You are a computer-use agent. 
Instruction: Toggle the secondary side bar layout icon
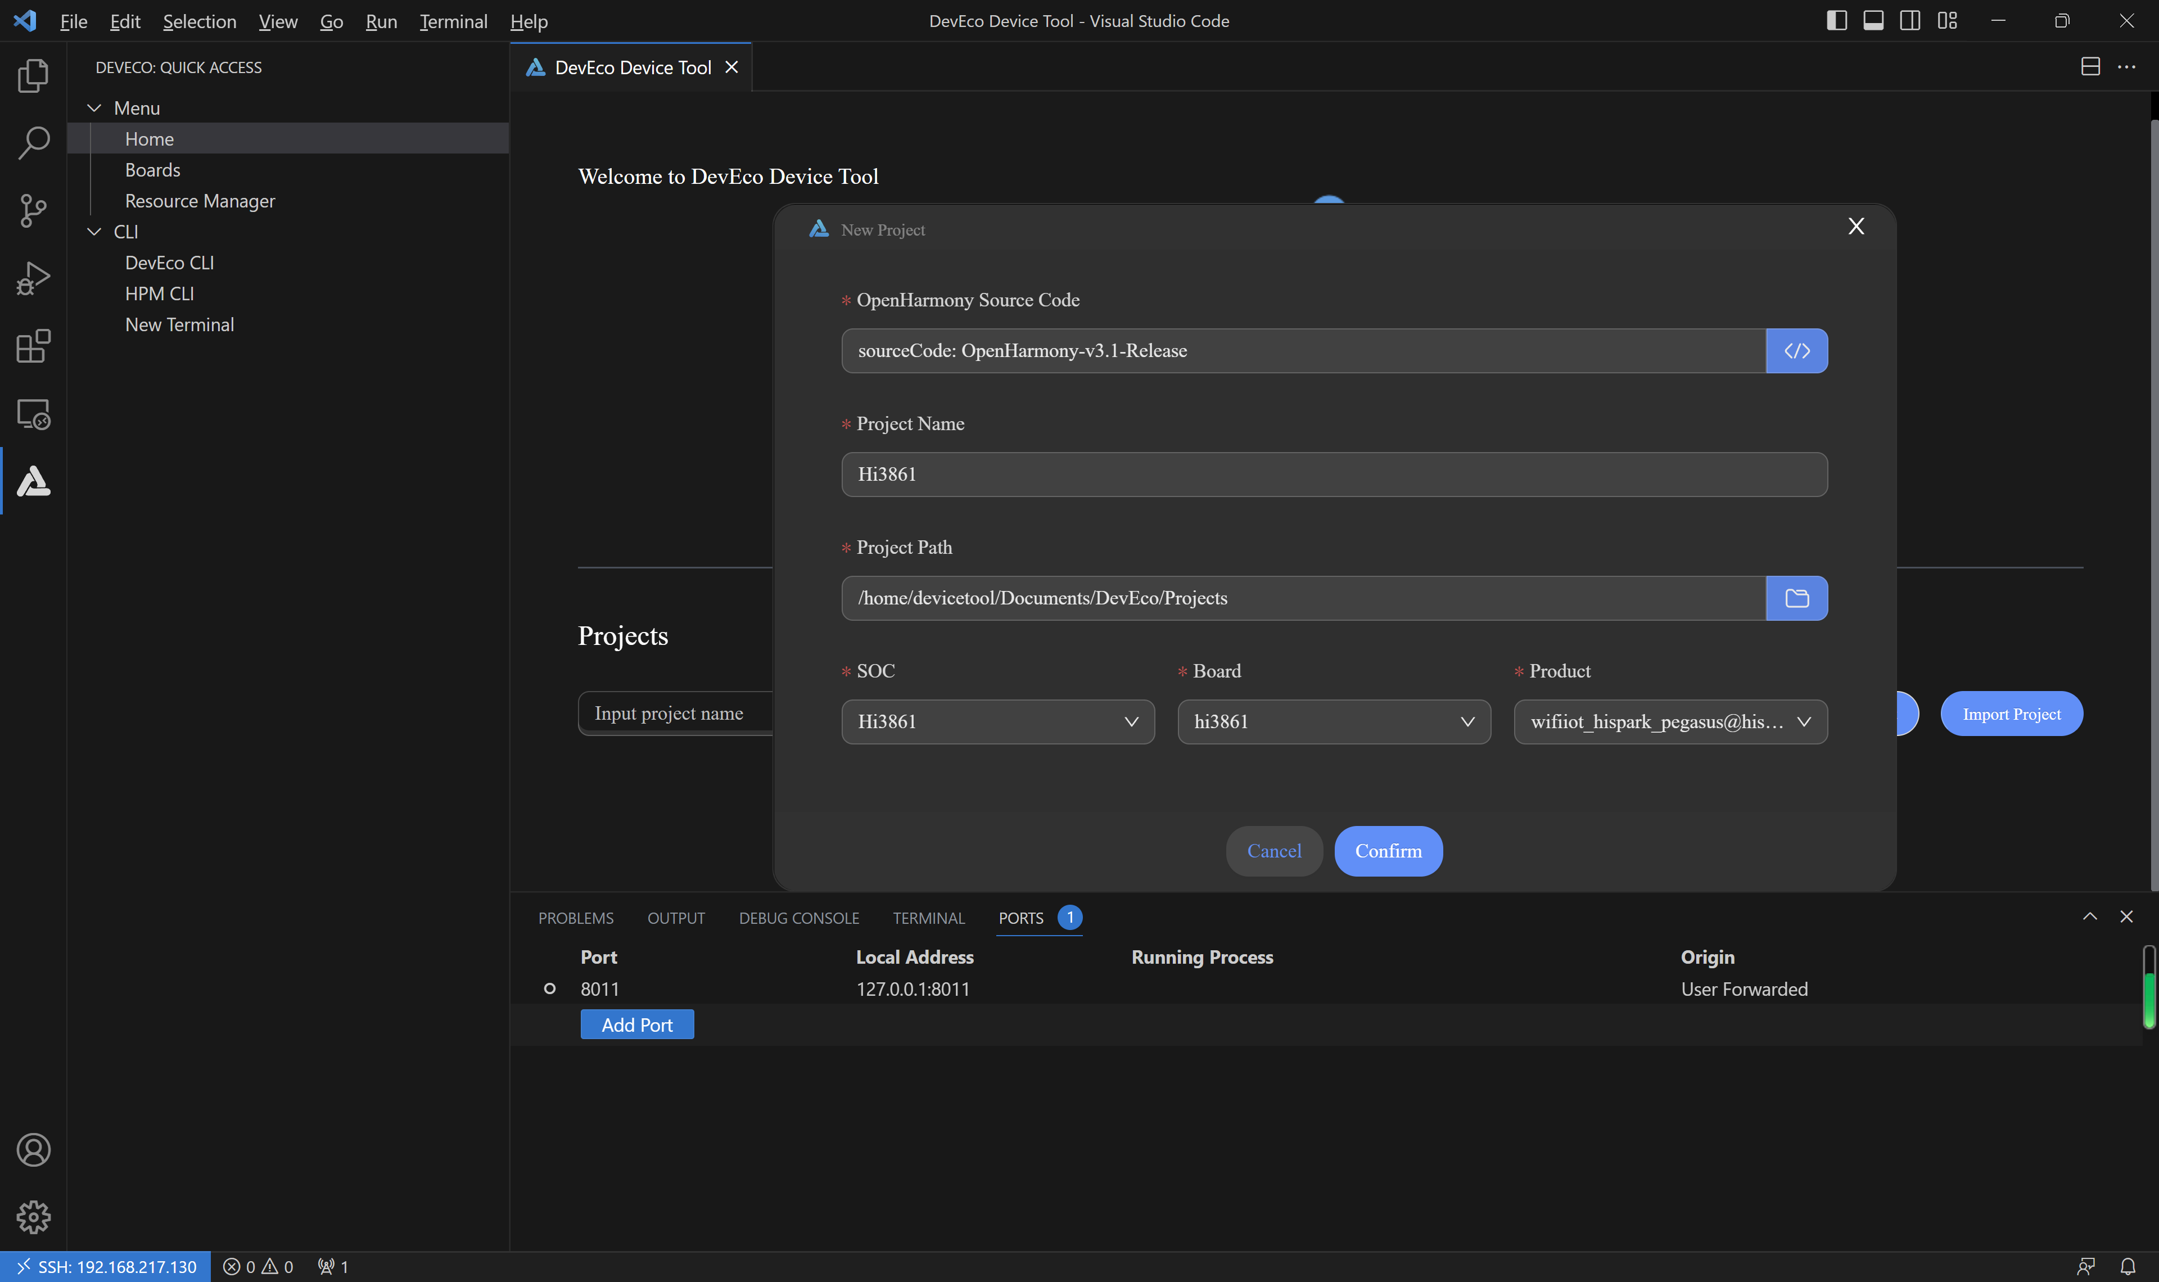tap(1909, 21)
